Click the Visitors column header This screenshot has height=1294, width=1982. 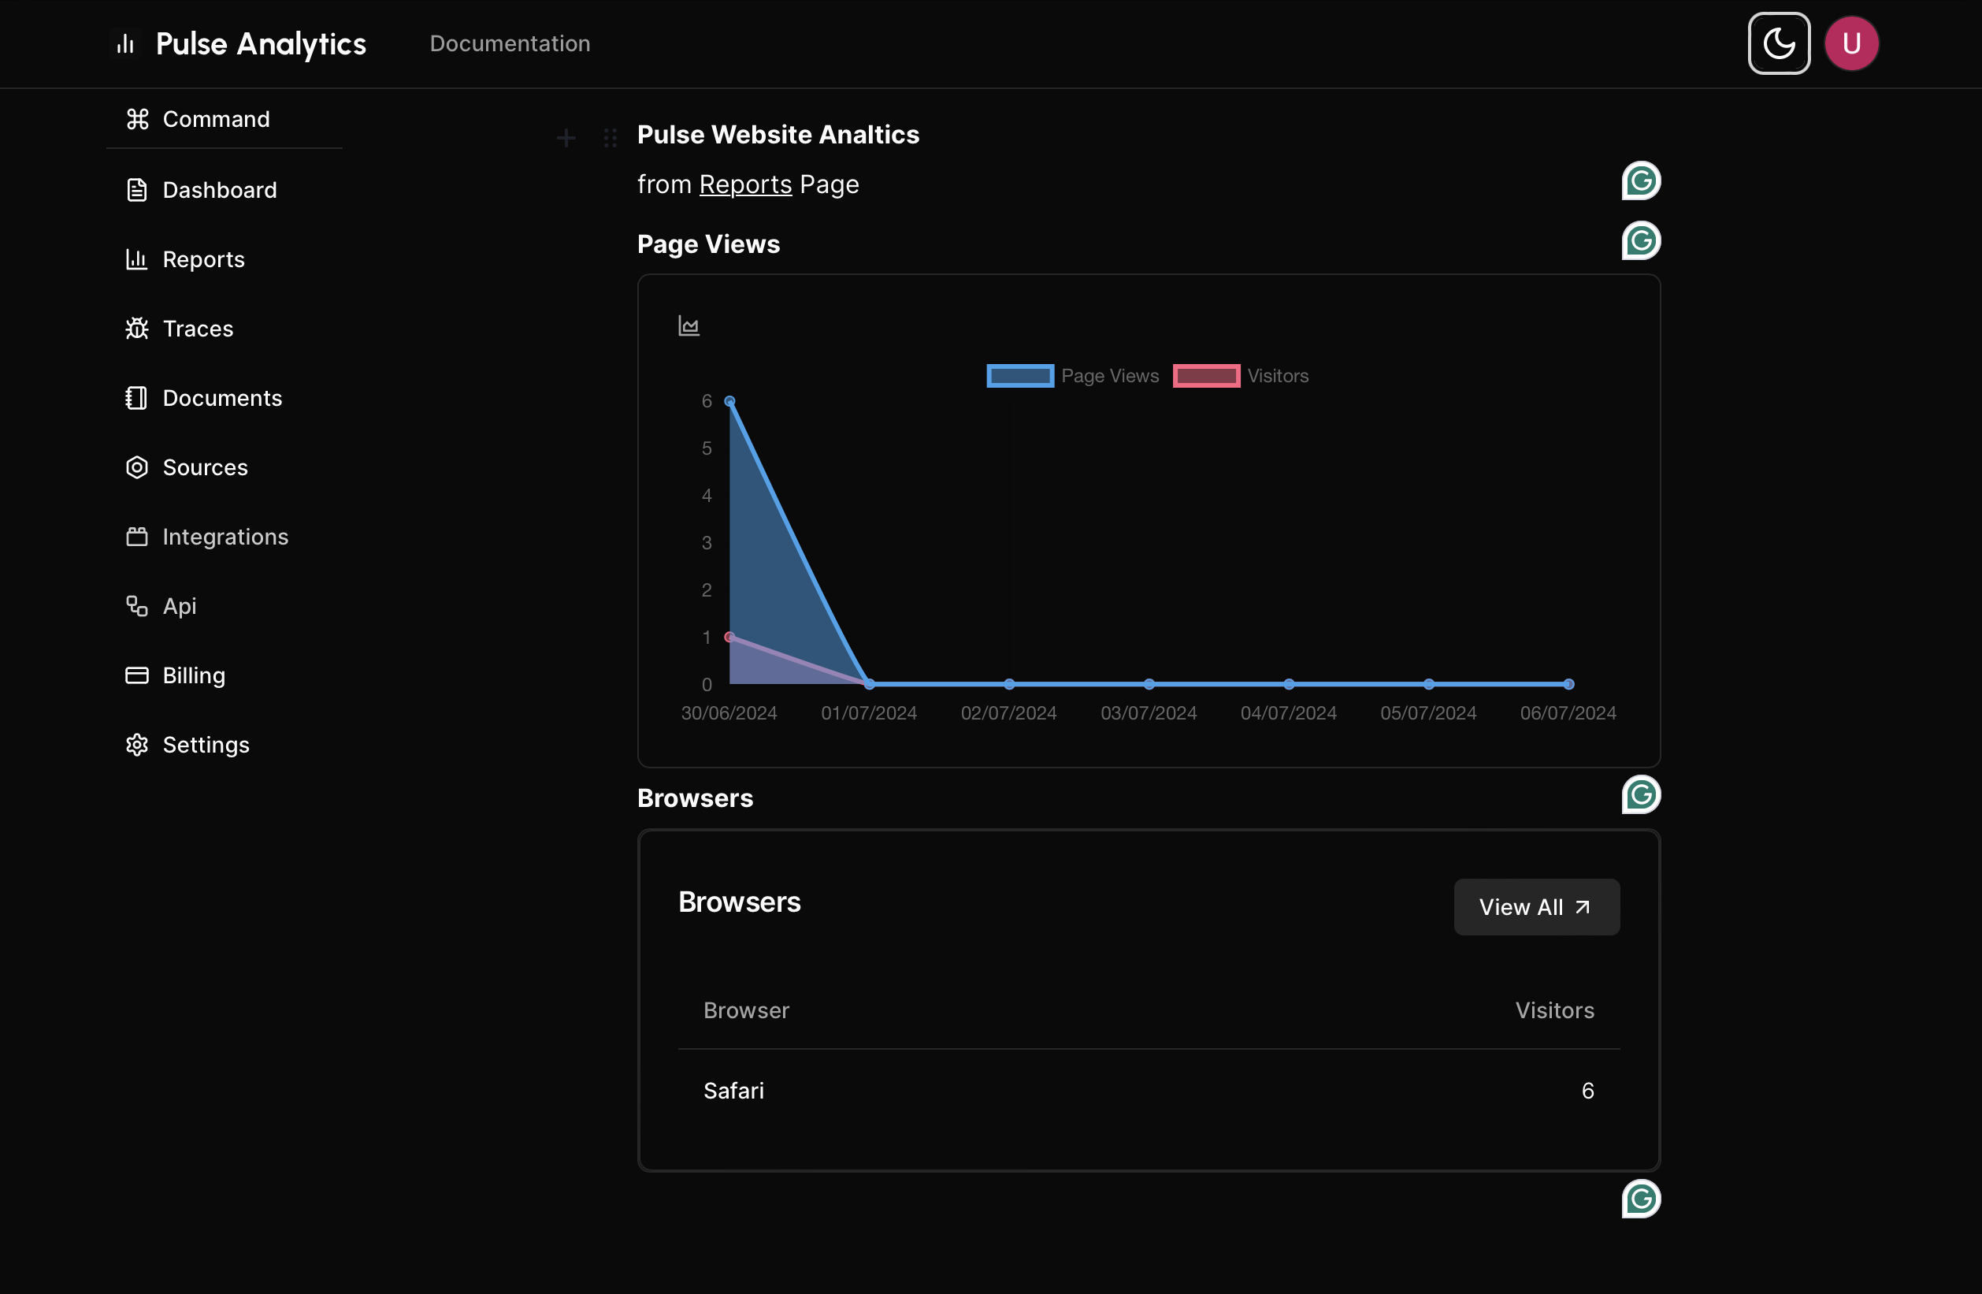click(1555, 1010)
